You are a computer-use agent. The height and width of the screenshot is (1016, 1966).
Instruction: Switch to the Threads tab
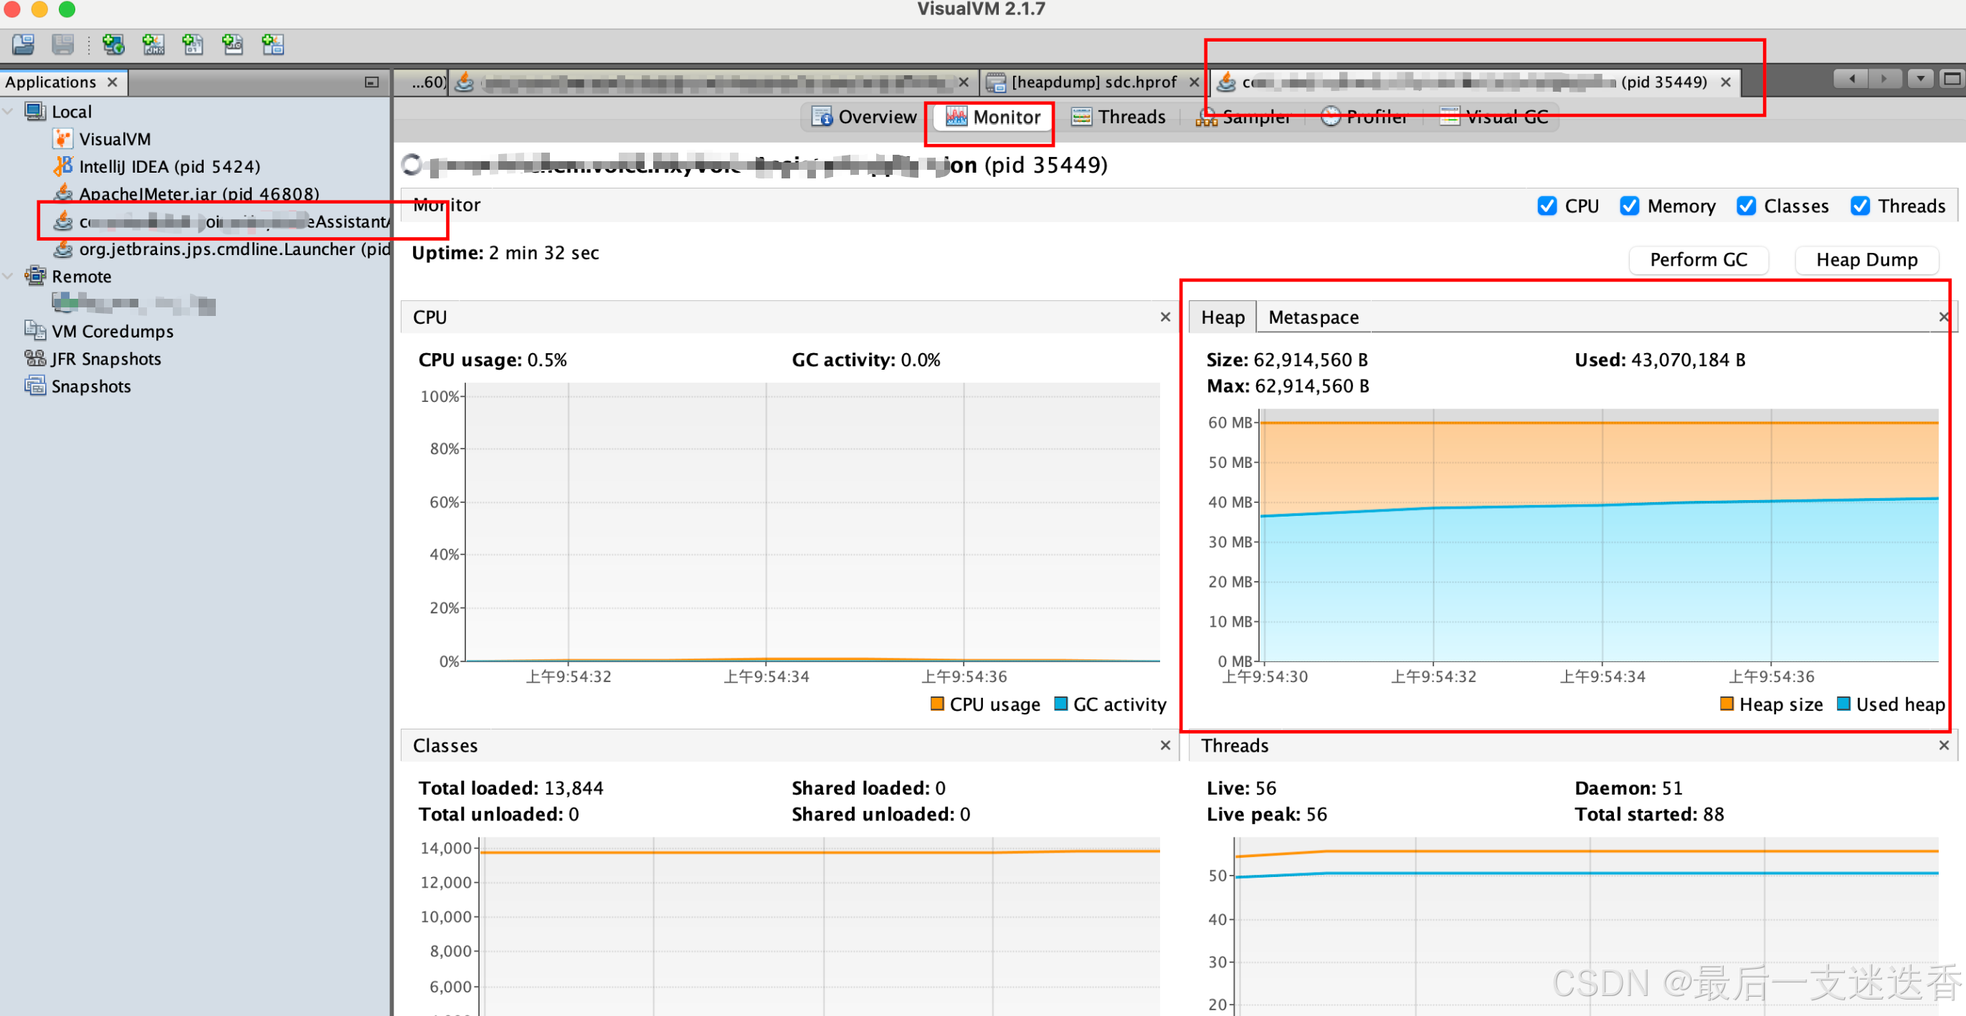coord(1119,117)
